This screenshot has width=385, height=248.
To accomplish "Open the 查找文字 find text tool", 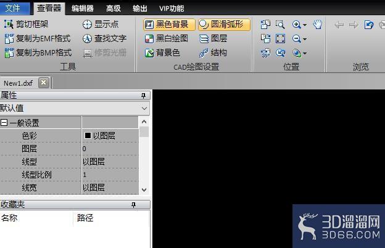I will [104, 38].
